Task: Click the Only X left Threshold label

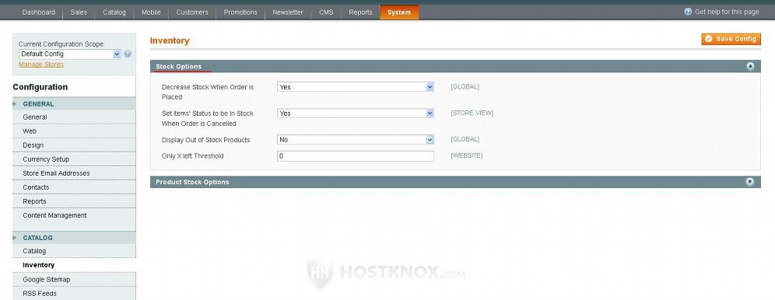Action: tap(193, 156)
